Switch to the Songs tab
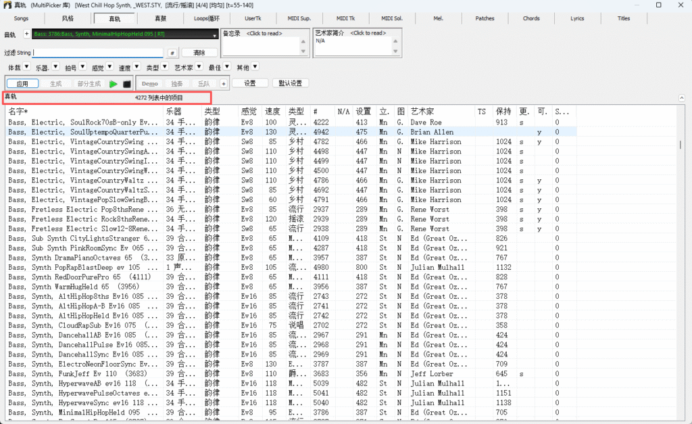Image resolution: width=692 pixels, height=424 pixels. 22,18
